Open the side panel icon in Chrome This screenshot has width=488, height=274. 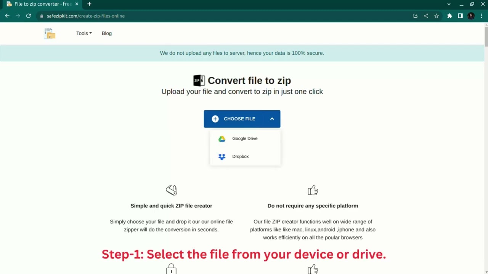(x=460, y=16)
